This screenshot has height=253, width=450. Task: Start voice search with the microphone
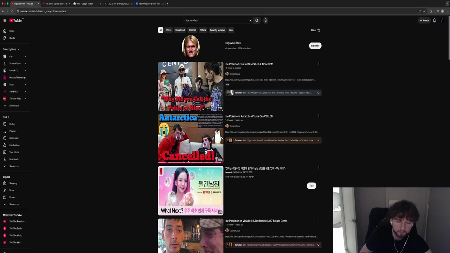(265, 20)
